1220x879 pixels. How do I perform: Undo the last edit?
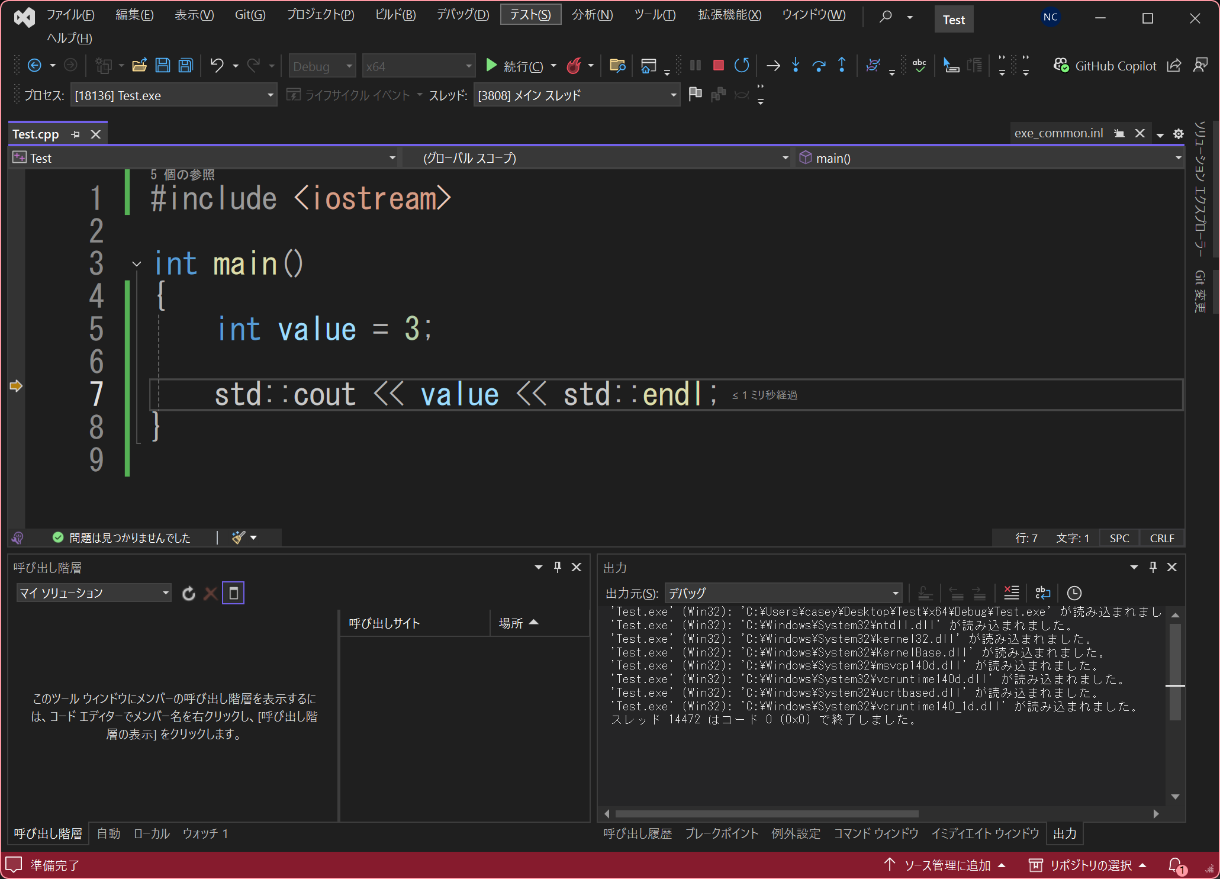click(x=217, y=66)
